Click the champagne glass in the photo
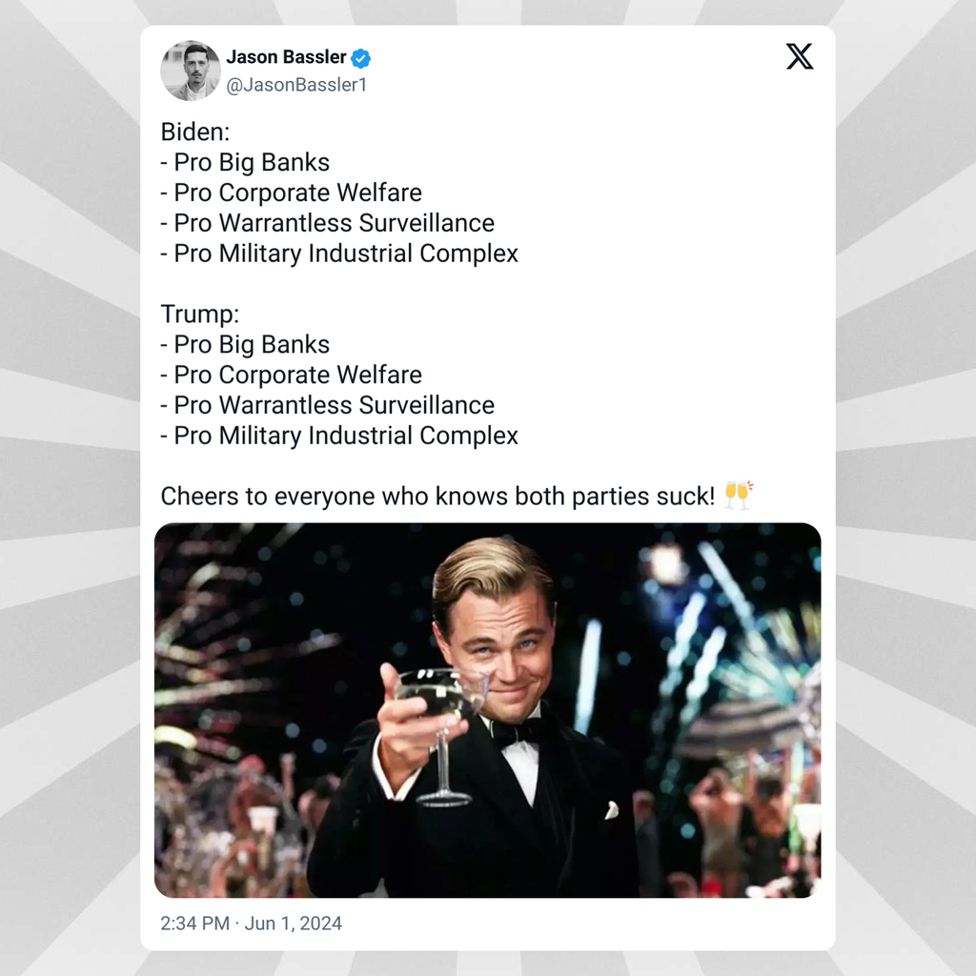 (x=439, y=703)
